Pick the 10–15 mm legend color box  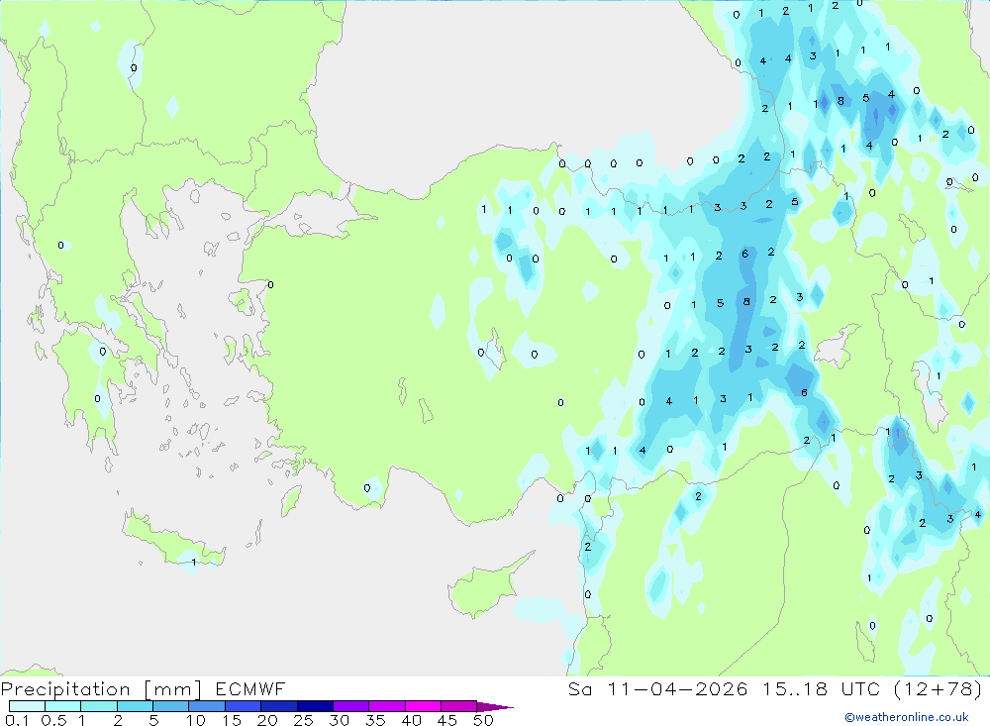[207, 706]
